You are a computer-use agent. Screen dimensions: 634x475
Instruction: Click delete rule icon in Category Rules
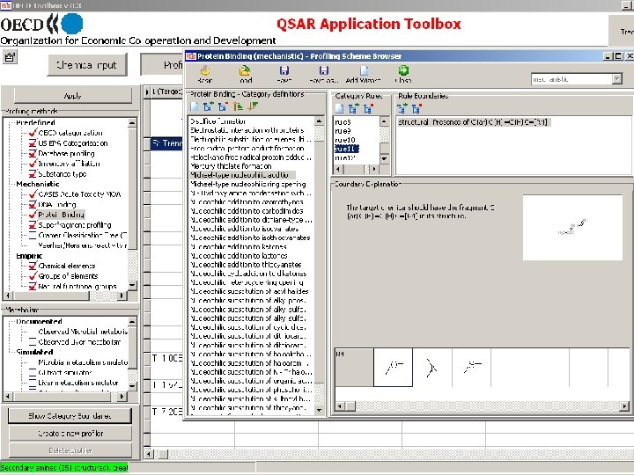[x=368, y=108]
